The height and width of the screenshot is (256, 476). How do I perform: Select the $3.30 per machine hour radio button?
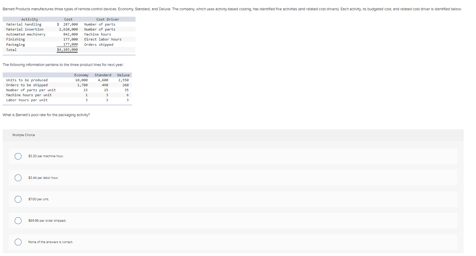(18, 156)
